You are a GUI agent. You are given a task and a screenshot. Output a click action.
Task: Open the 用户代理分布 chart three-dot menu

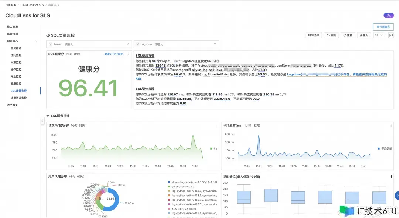(216, 177)
